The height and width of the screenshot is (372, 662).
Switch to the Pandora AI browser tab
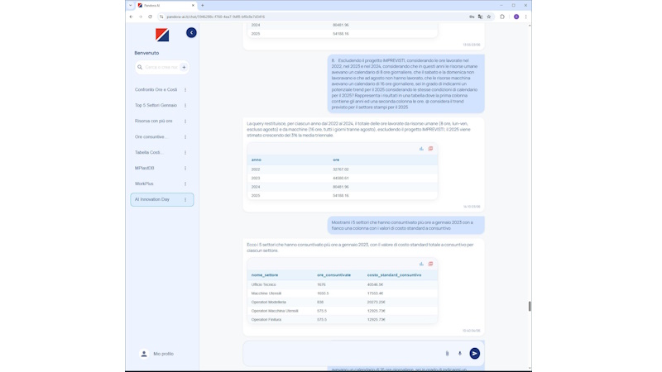coord(165,6)
